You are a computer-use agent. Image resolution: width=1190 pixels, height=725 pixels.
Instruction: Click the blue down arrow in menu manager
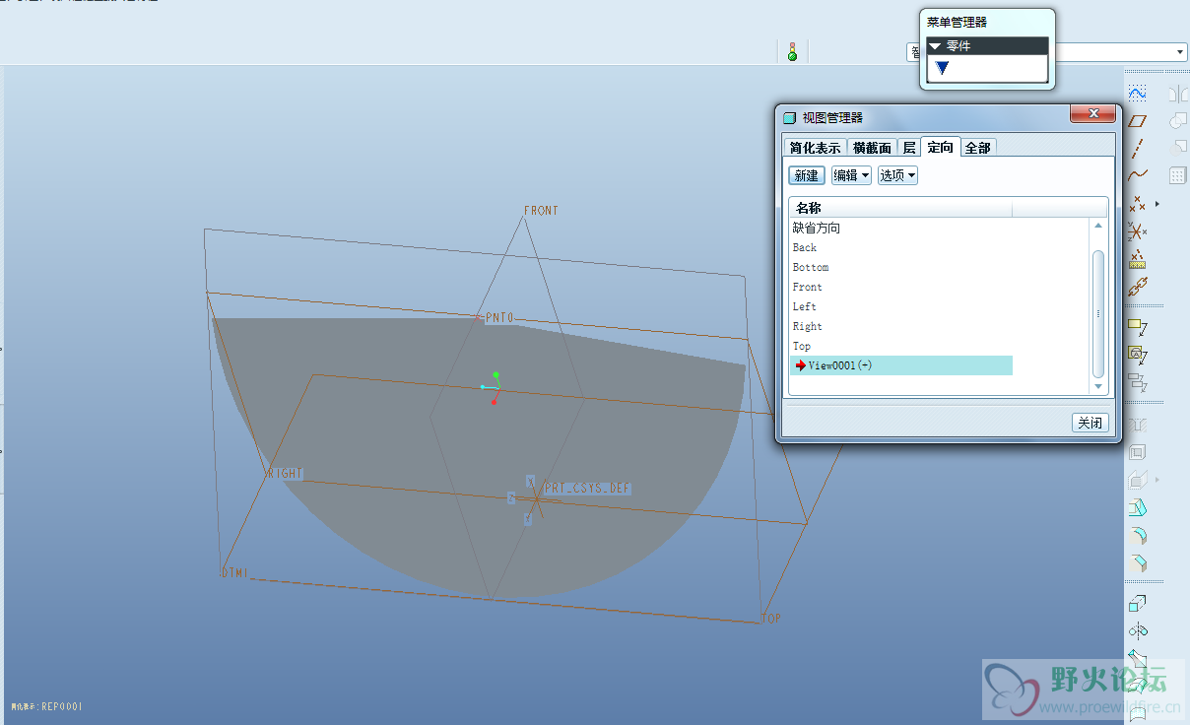pos(942,68)
